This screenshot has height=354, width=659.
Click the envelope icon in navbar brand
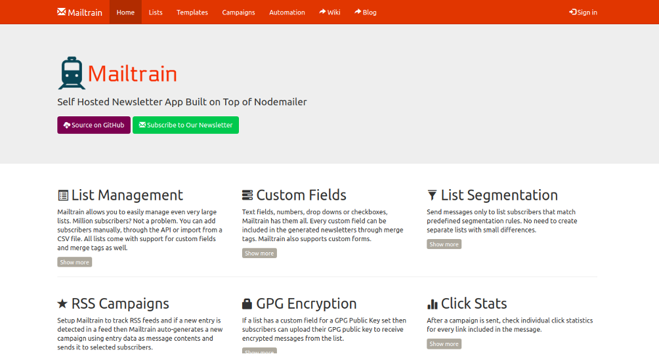(x=61, y=12)
